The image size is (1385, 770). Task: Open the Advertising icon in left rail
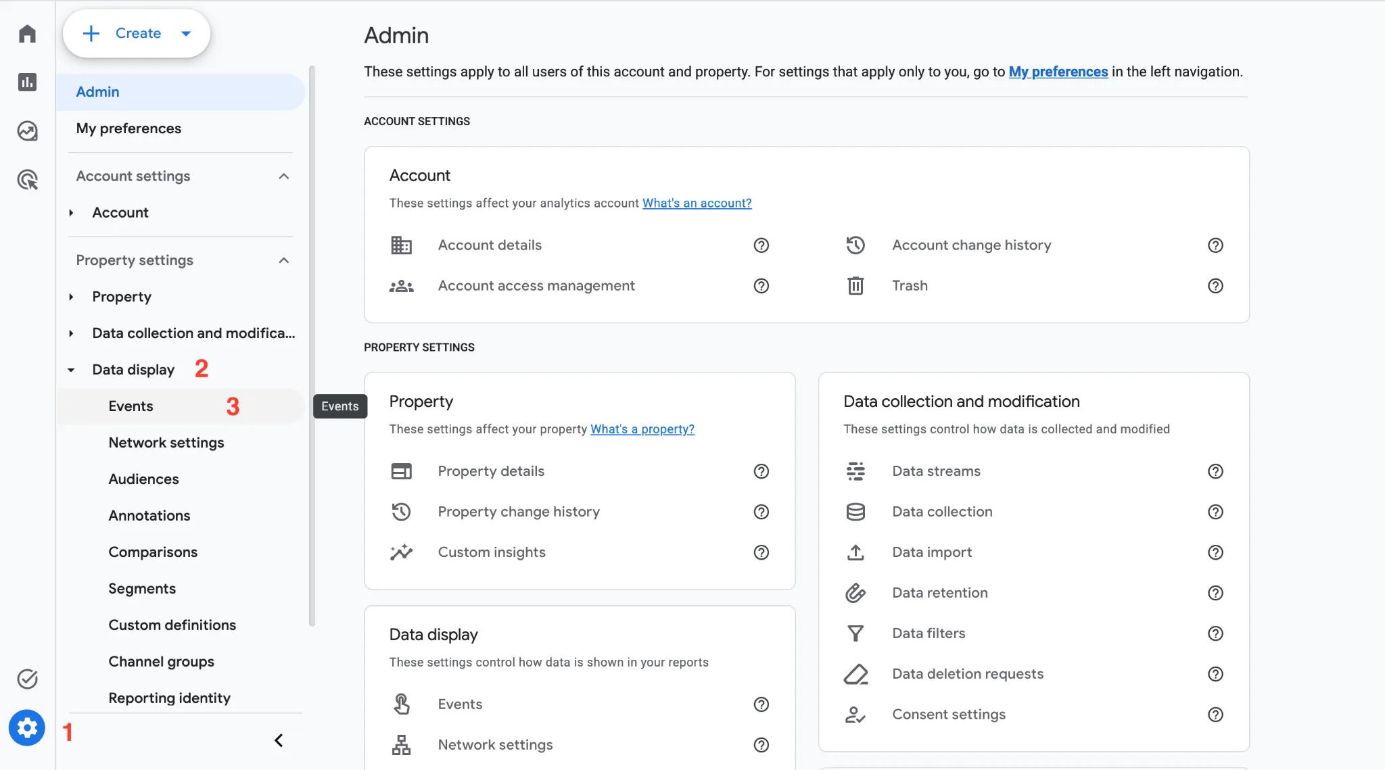click(x=27, y=179)
